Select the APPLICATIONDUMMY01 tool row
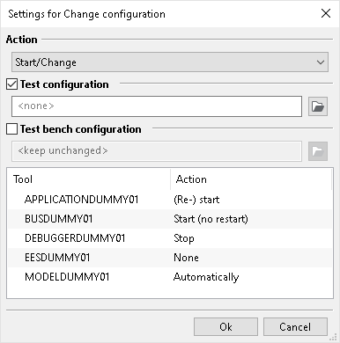Image resolution: width=340 pixels, height=343 pixels. 170,200
